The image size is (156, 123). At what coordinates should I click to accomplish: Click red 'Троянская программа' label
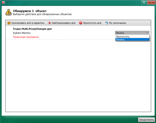tap(26, 37)
